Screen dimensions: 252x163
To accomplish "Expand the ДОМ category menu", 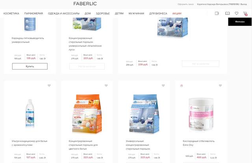I will tap(87, 13).
